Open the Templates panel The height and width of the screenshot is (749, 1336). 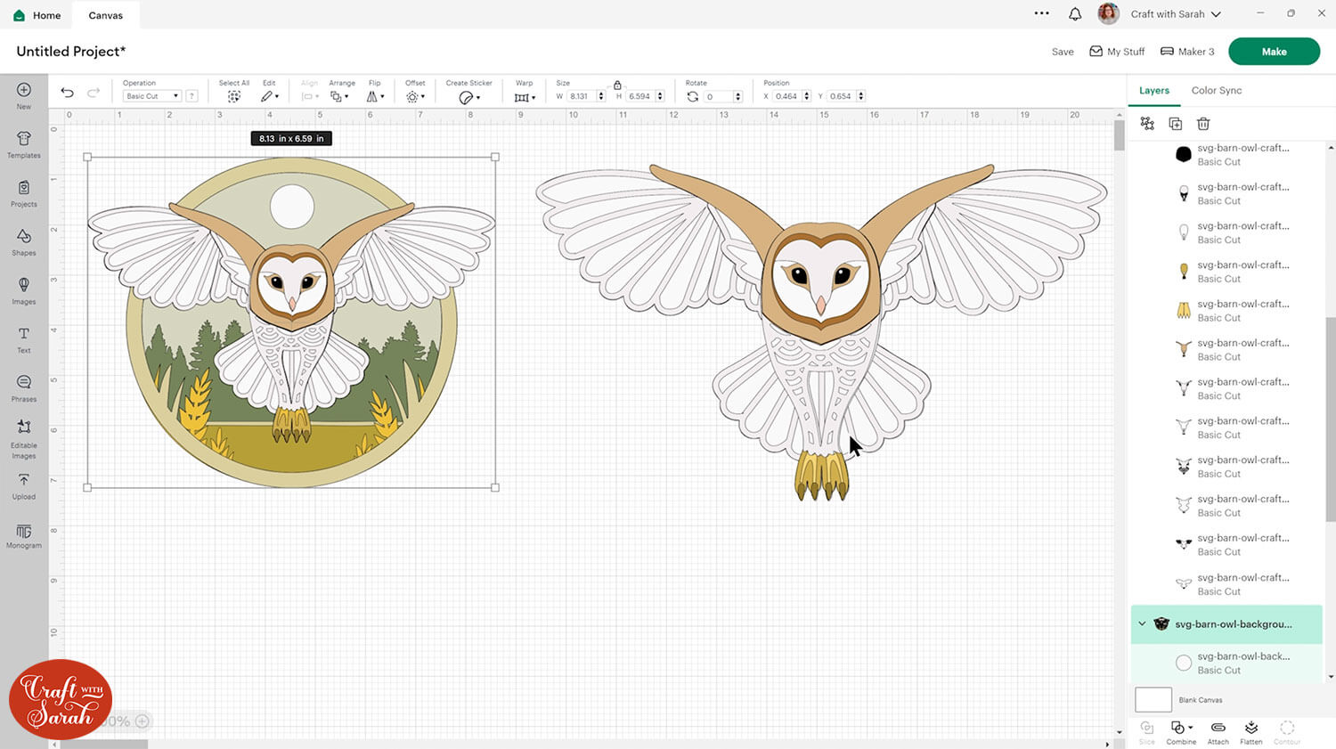[x=23, y=144]
